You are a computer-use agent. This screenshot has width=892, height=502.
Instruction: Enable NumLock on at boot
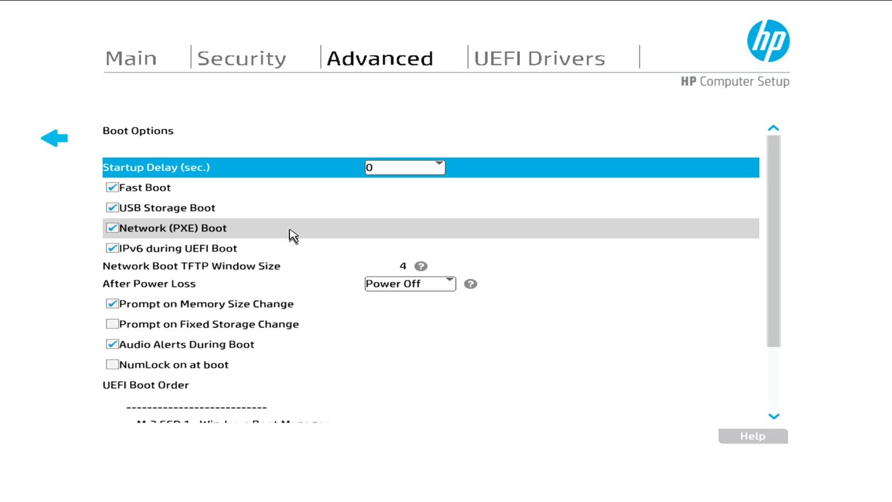[x=112, y=364]
